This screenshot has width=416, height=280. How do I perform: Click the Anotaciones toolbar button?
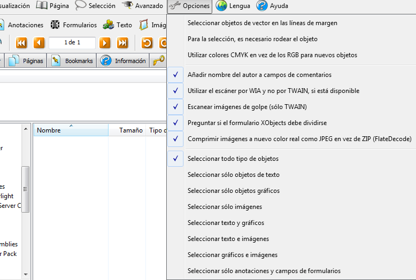click(x=22, y=25)
